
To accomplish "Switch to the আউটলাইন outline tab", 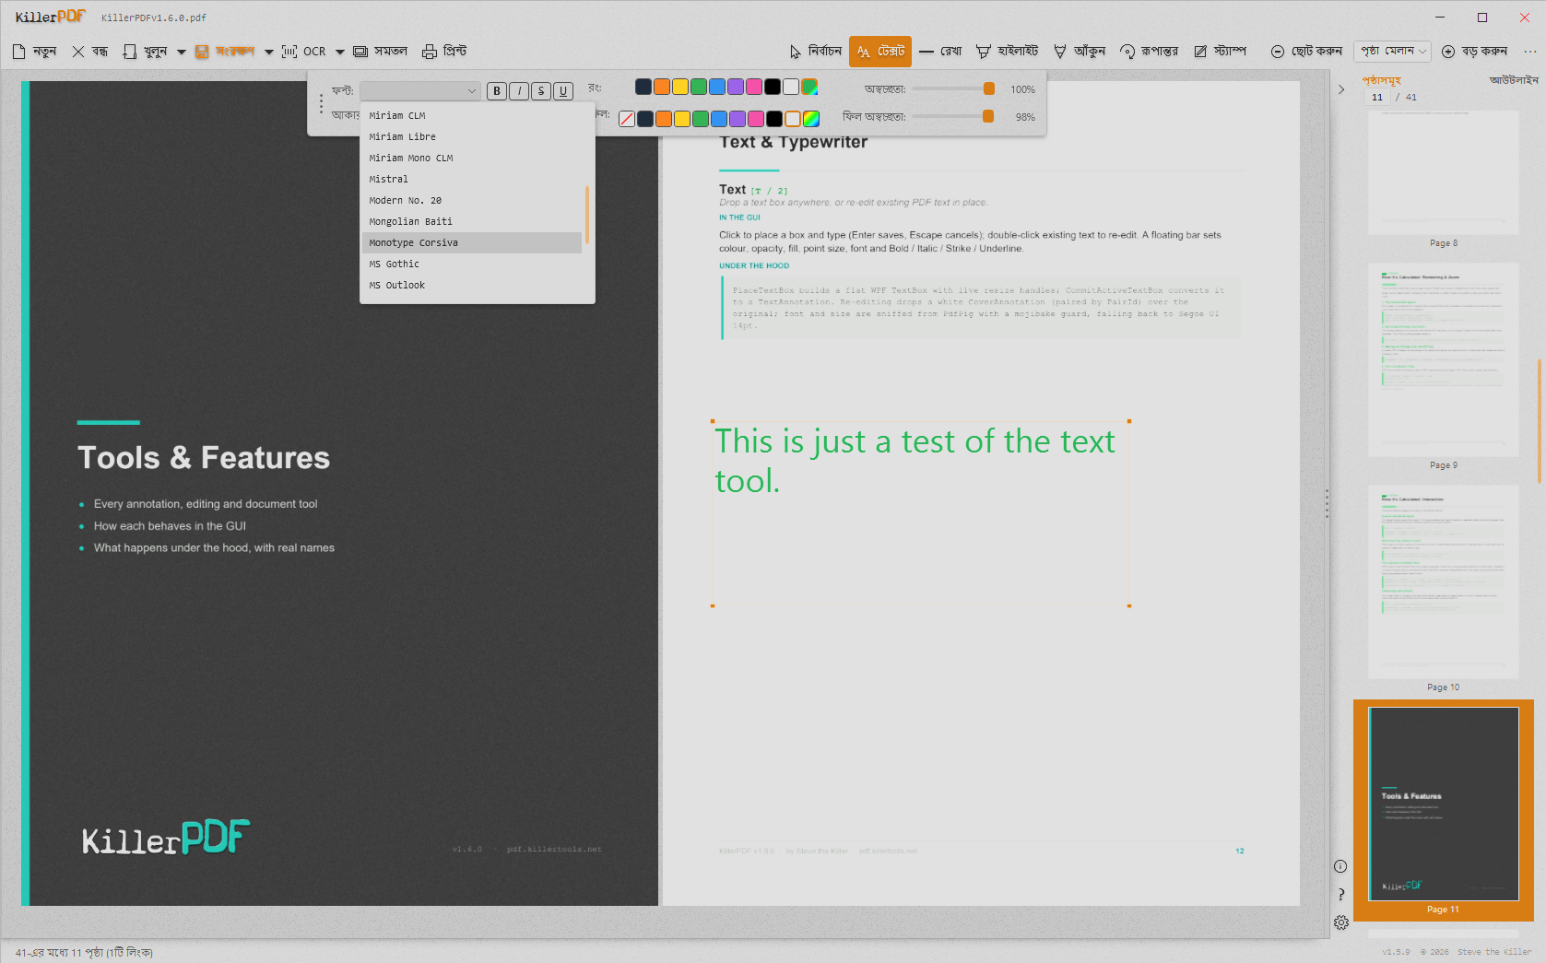I will (1514, 80).
